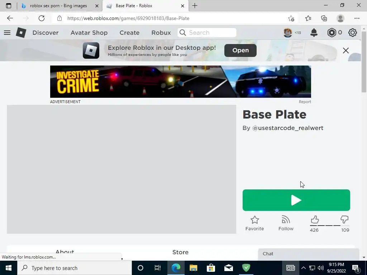Image resolution: width=367 pixels, height=275 pixels.
Task: Open the clock and calendar
Action: coord(336,268)
